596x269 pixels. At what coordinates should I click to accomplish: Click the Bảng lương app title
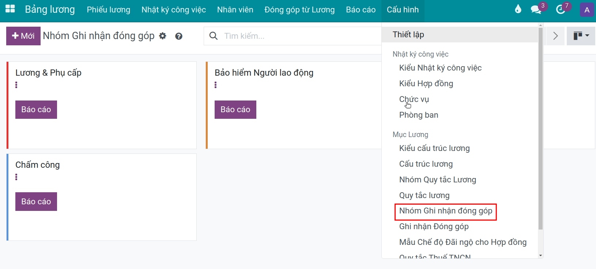[x=50, y=10]
